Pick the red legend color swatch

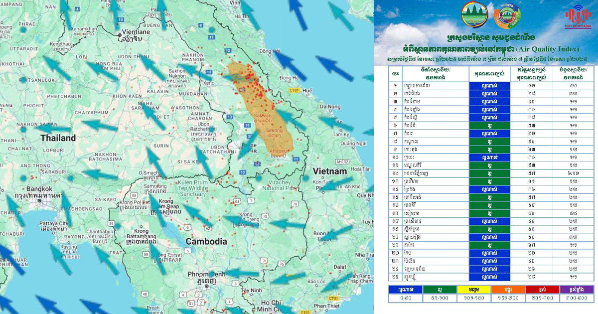542,289
